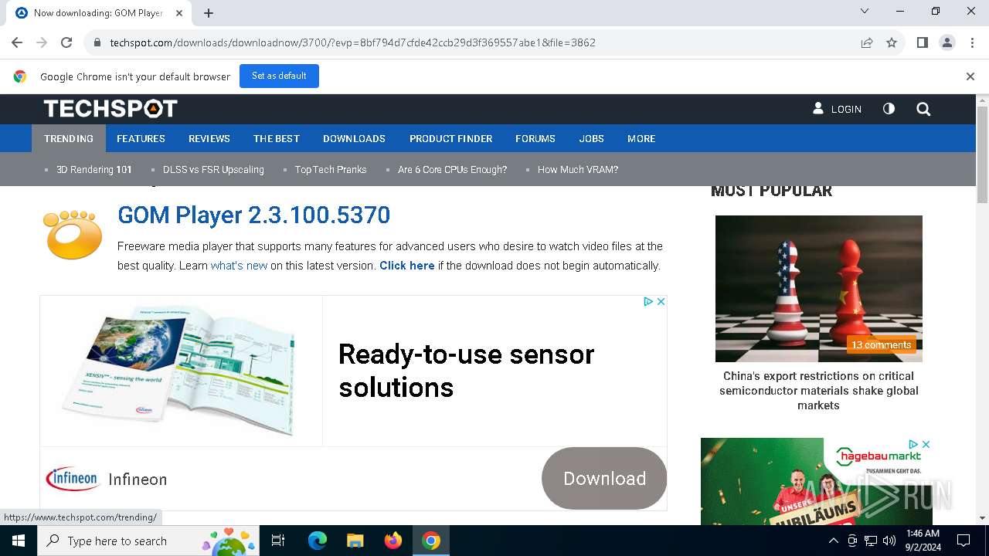Viewport: 989px width, 556px height.
Task: Go back to the previous page
Action: tap(17, 42)
